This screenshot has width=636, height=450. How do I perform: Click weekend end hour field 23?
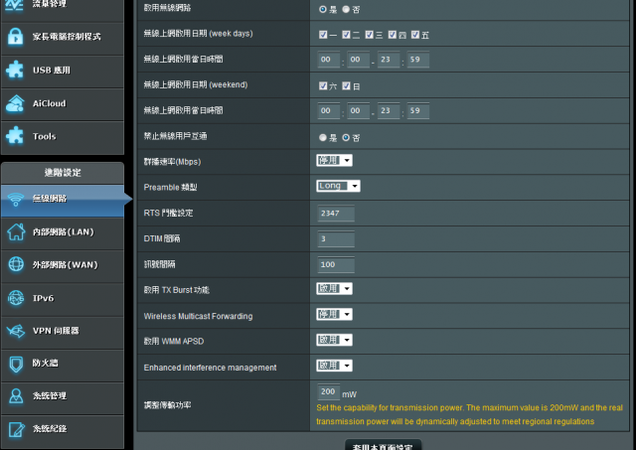pyautogui.click(x=389, y=111)
